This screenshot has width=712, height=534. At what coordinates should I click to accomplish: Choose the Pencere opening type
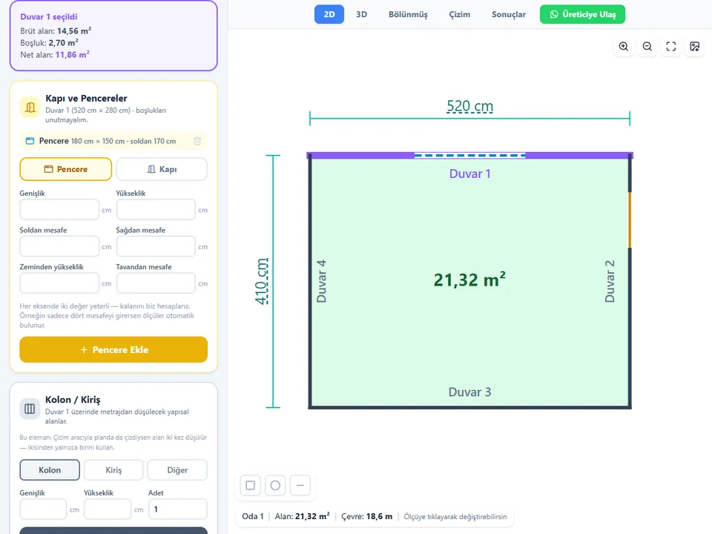(66, 169)
